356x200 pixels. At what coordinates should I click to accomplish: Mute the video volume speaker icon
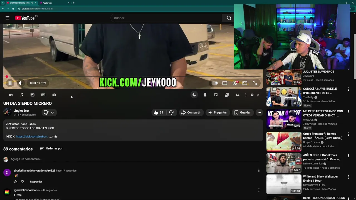click(21, 83)
